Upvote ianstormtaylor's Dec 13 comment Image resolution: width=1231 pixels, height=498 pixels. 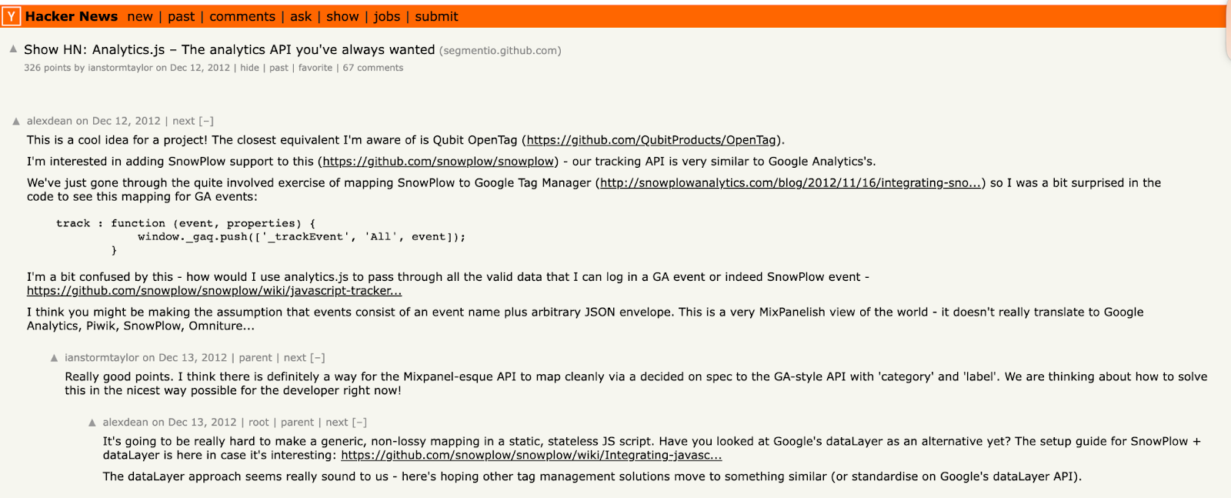point(54,358)
